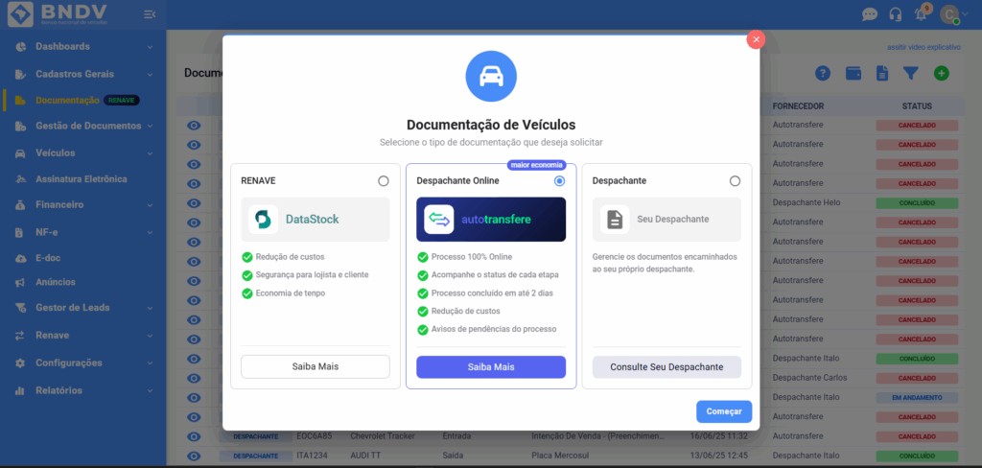Toggle eye icon for Chevrolet Tracker row
This screenshot has width=982, height=468.
coord(194,436)
